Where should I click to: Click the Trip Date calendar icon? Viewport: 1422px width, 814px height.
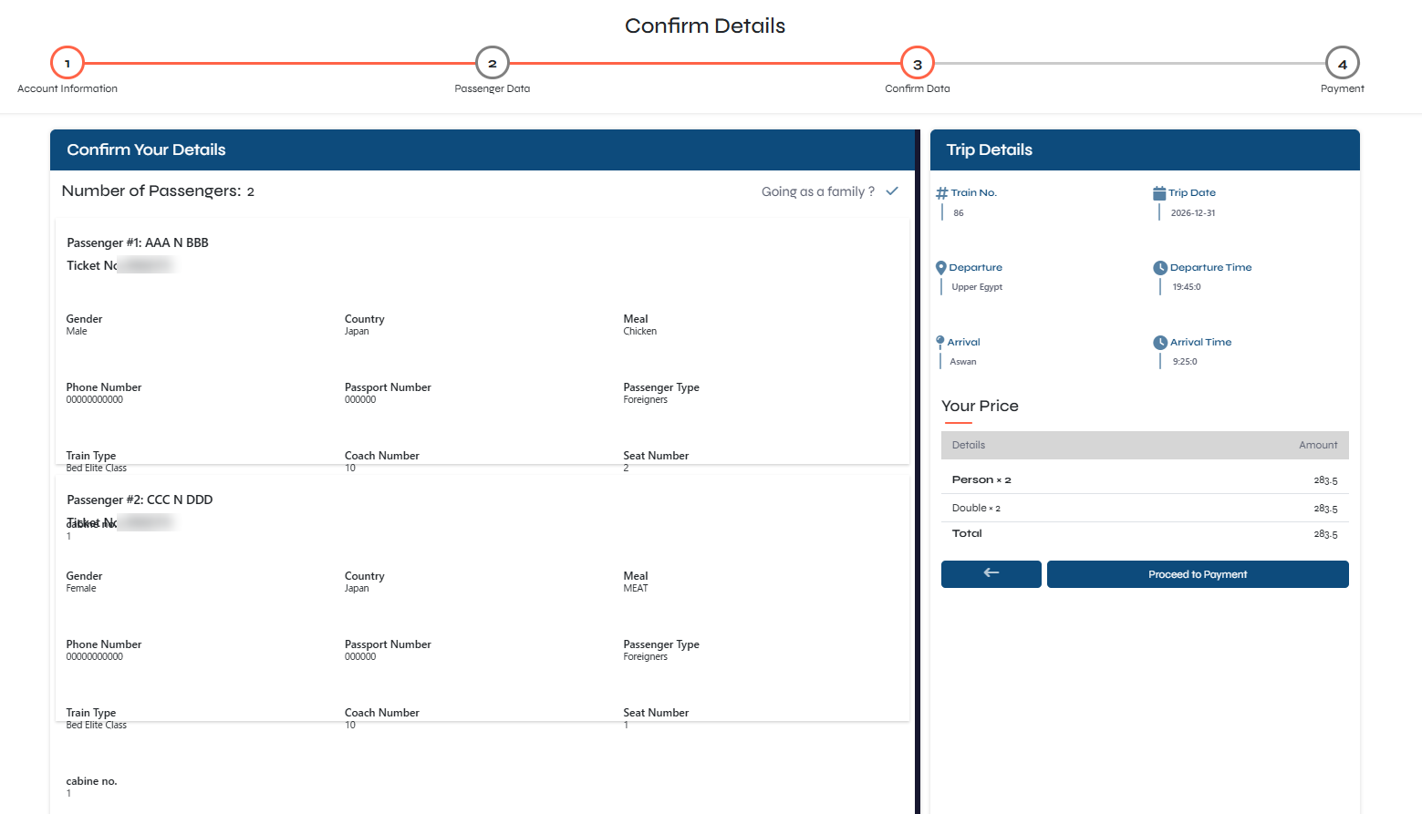[x=1159, y=193]
